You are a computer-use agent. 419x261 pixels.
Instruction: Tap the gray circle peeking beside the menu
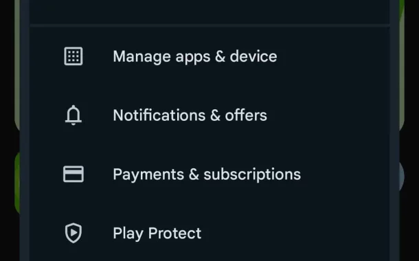(x=402, y=177)
